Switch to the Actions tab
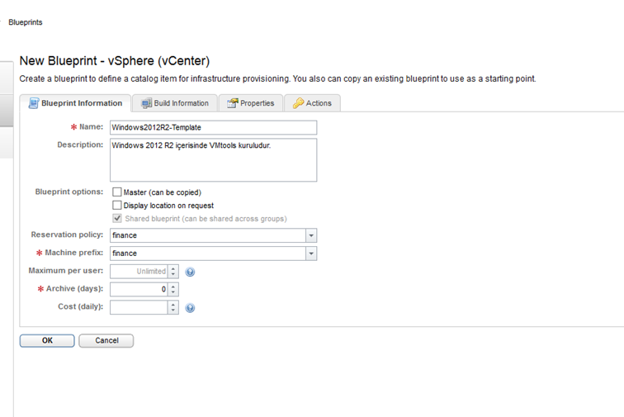624x417 pixels. point(312,103)
